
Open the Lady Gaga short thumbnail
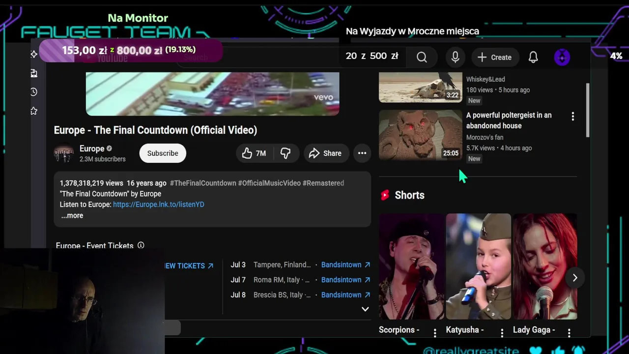click(545, 266)
